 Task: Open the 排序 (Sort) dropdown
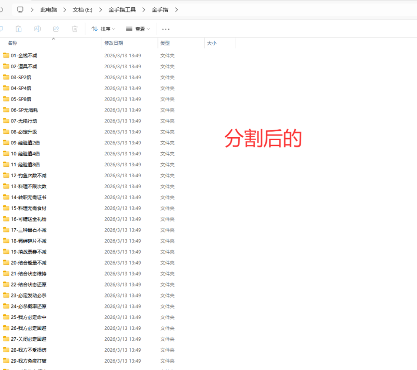[x=103, y=29]
